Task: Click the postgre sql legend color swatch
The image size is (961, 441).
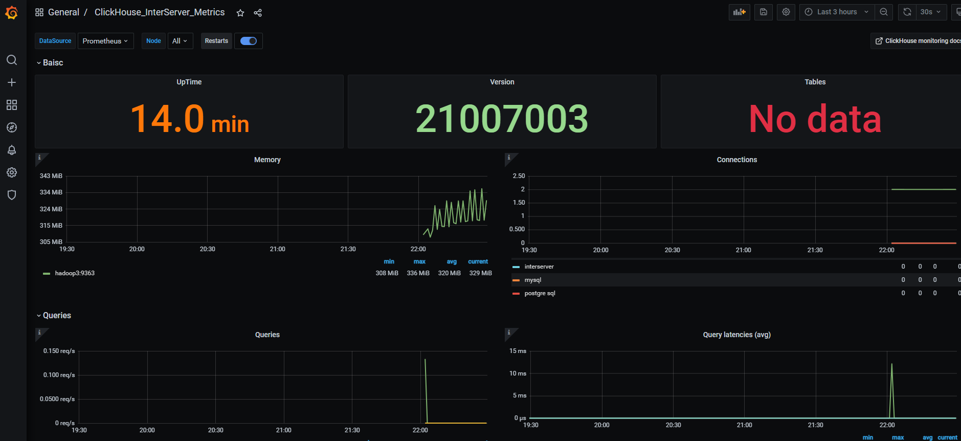Action: [x=516, y=294]
